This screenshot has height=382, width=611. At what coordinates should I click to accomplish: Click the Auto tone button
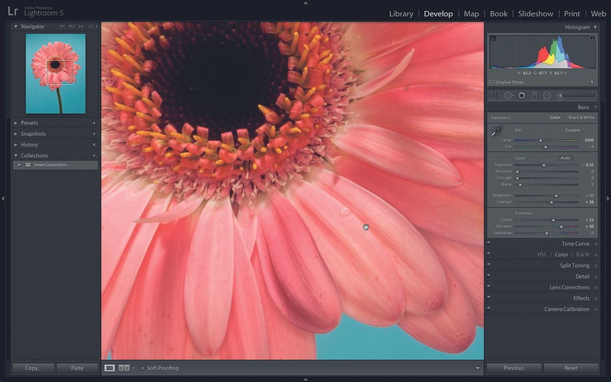pyautogui.click(x=565, y=158)
